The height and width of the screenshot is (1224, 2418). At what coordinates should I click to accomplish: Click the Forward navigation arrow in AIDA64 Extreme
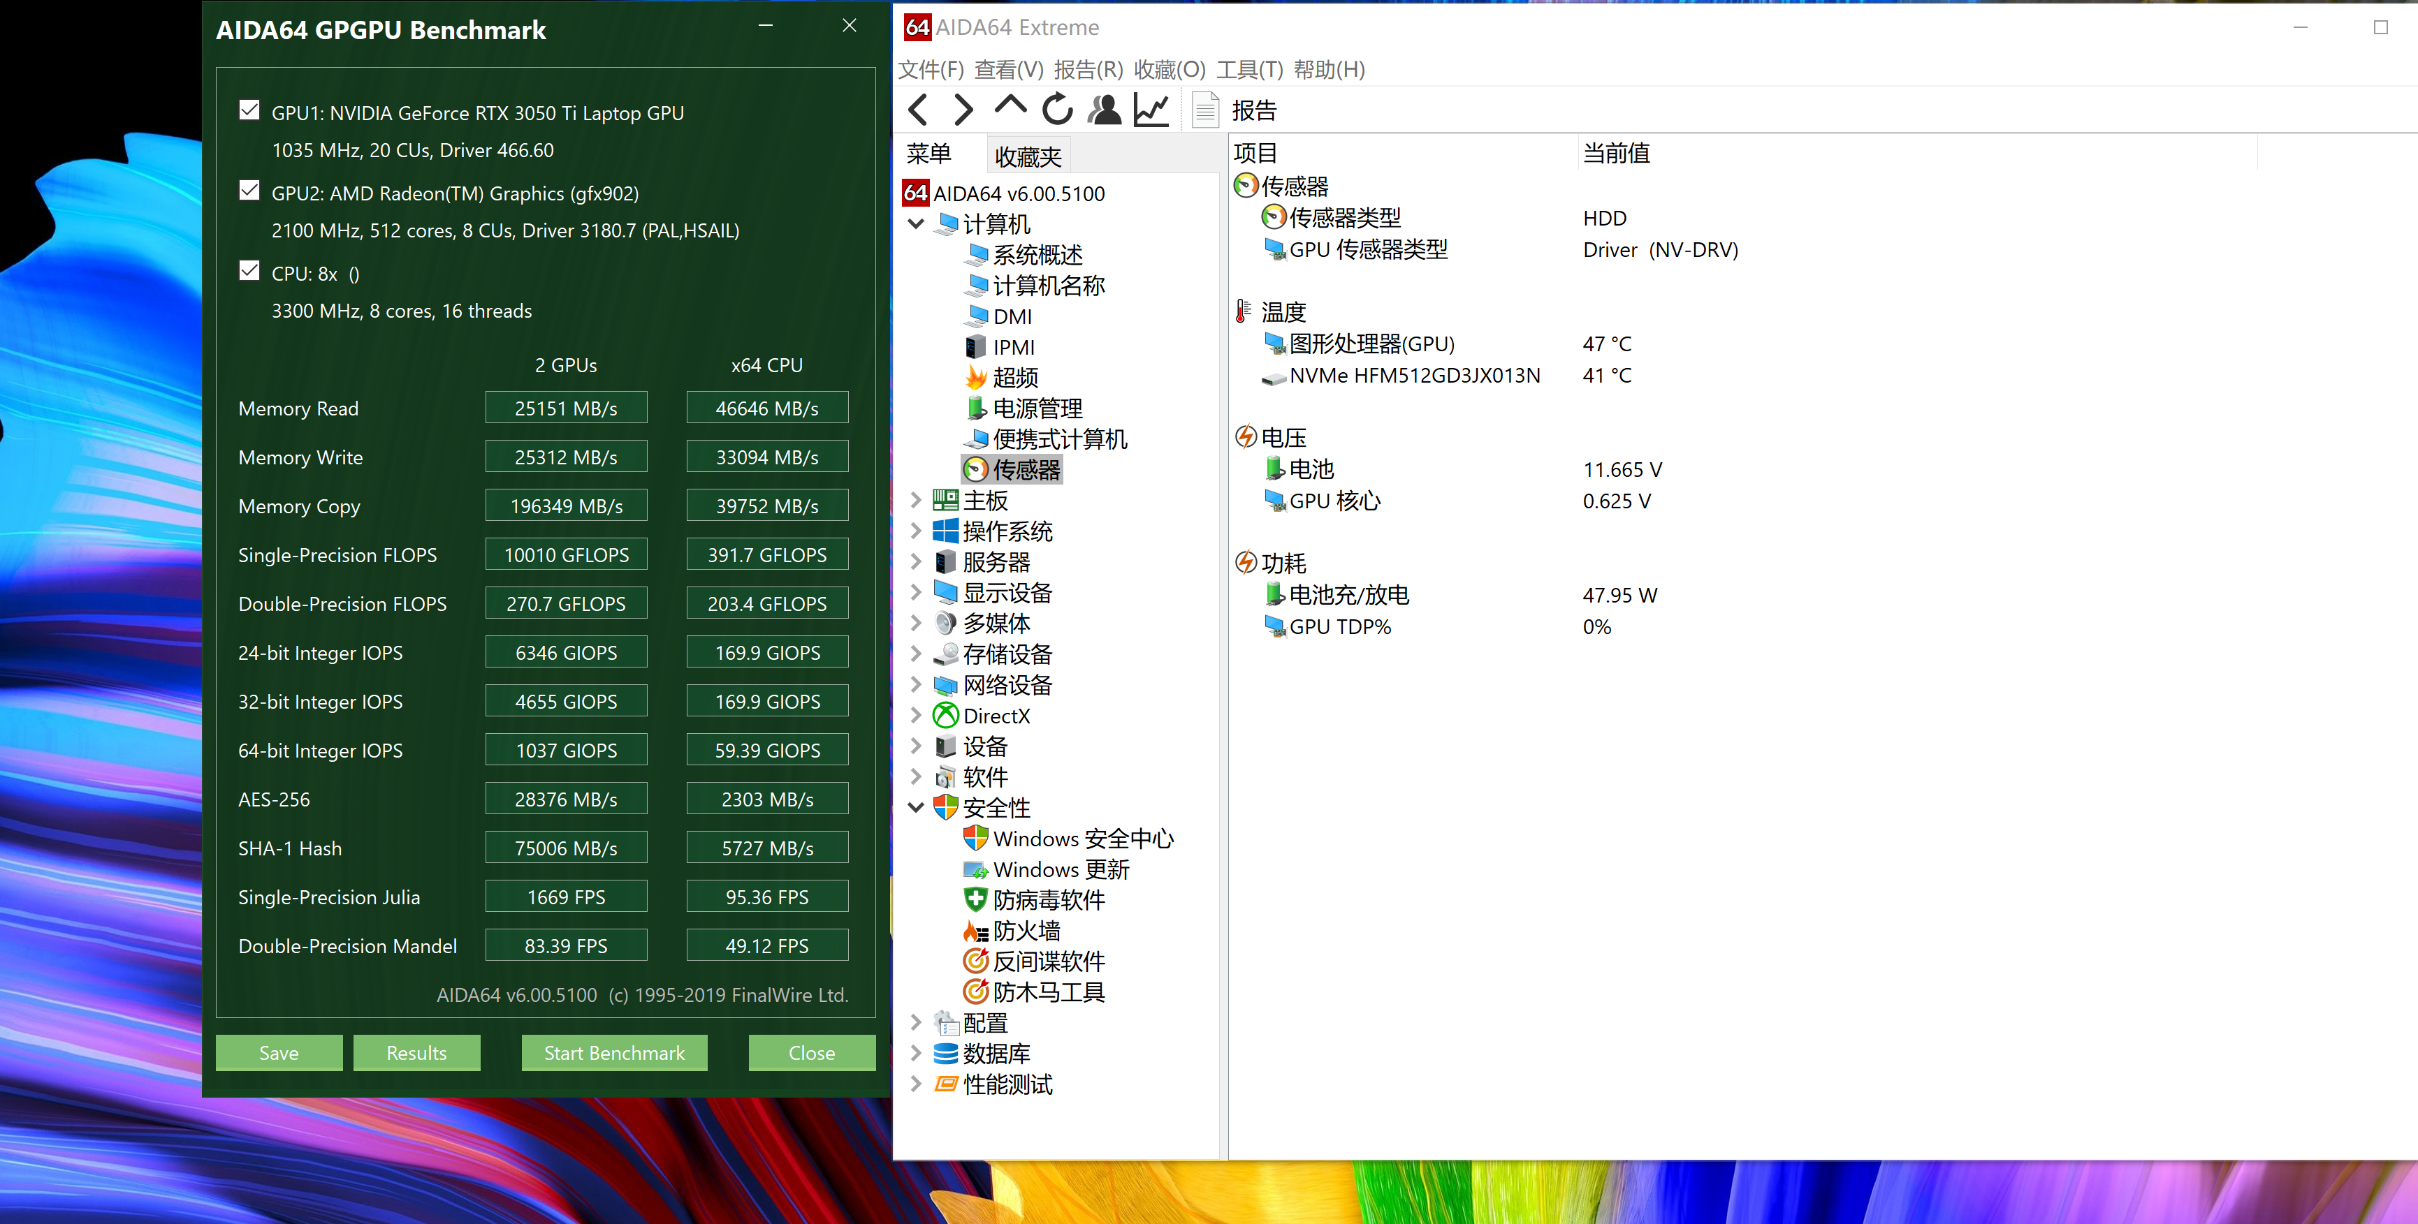(963, 110)
